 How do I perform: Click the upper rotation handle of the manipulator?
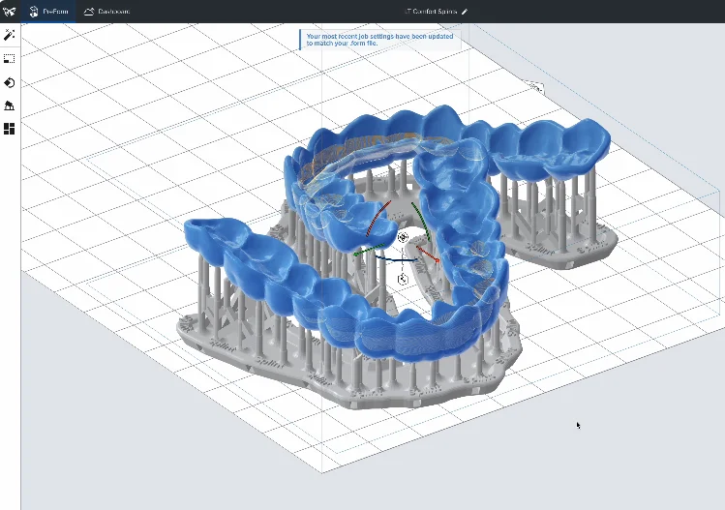click(404, 237)
